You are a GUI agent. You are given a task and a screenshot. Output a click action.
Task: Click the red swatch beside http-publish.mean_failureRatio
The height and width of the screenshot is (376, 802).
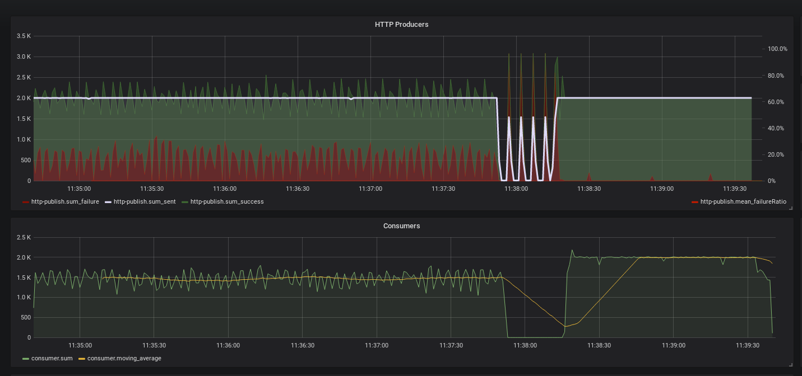pyautogui.click(x=695, y=201)
